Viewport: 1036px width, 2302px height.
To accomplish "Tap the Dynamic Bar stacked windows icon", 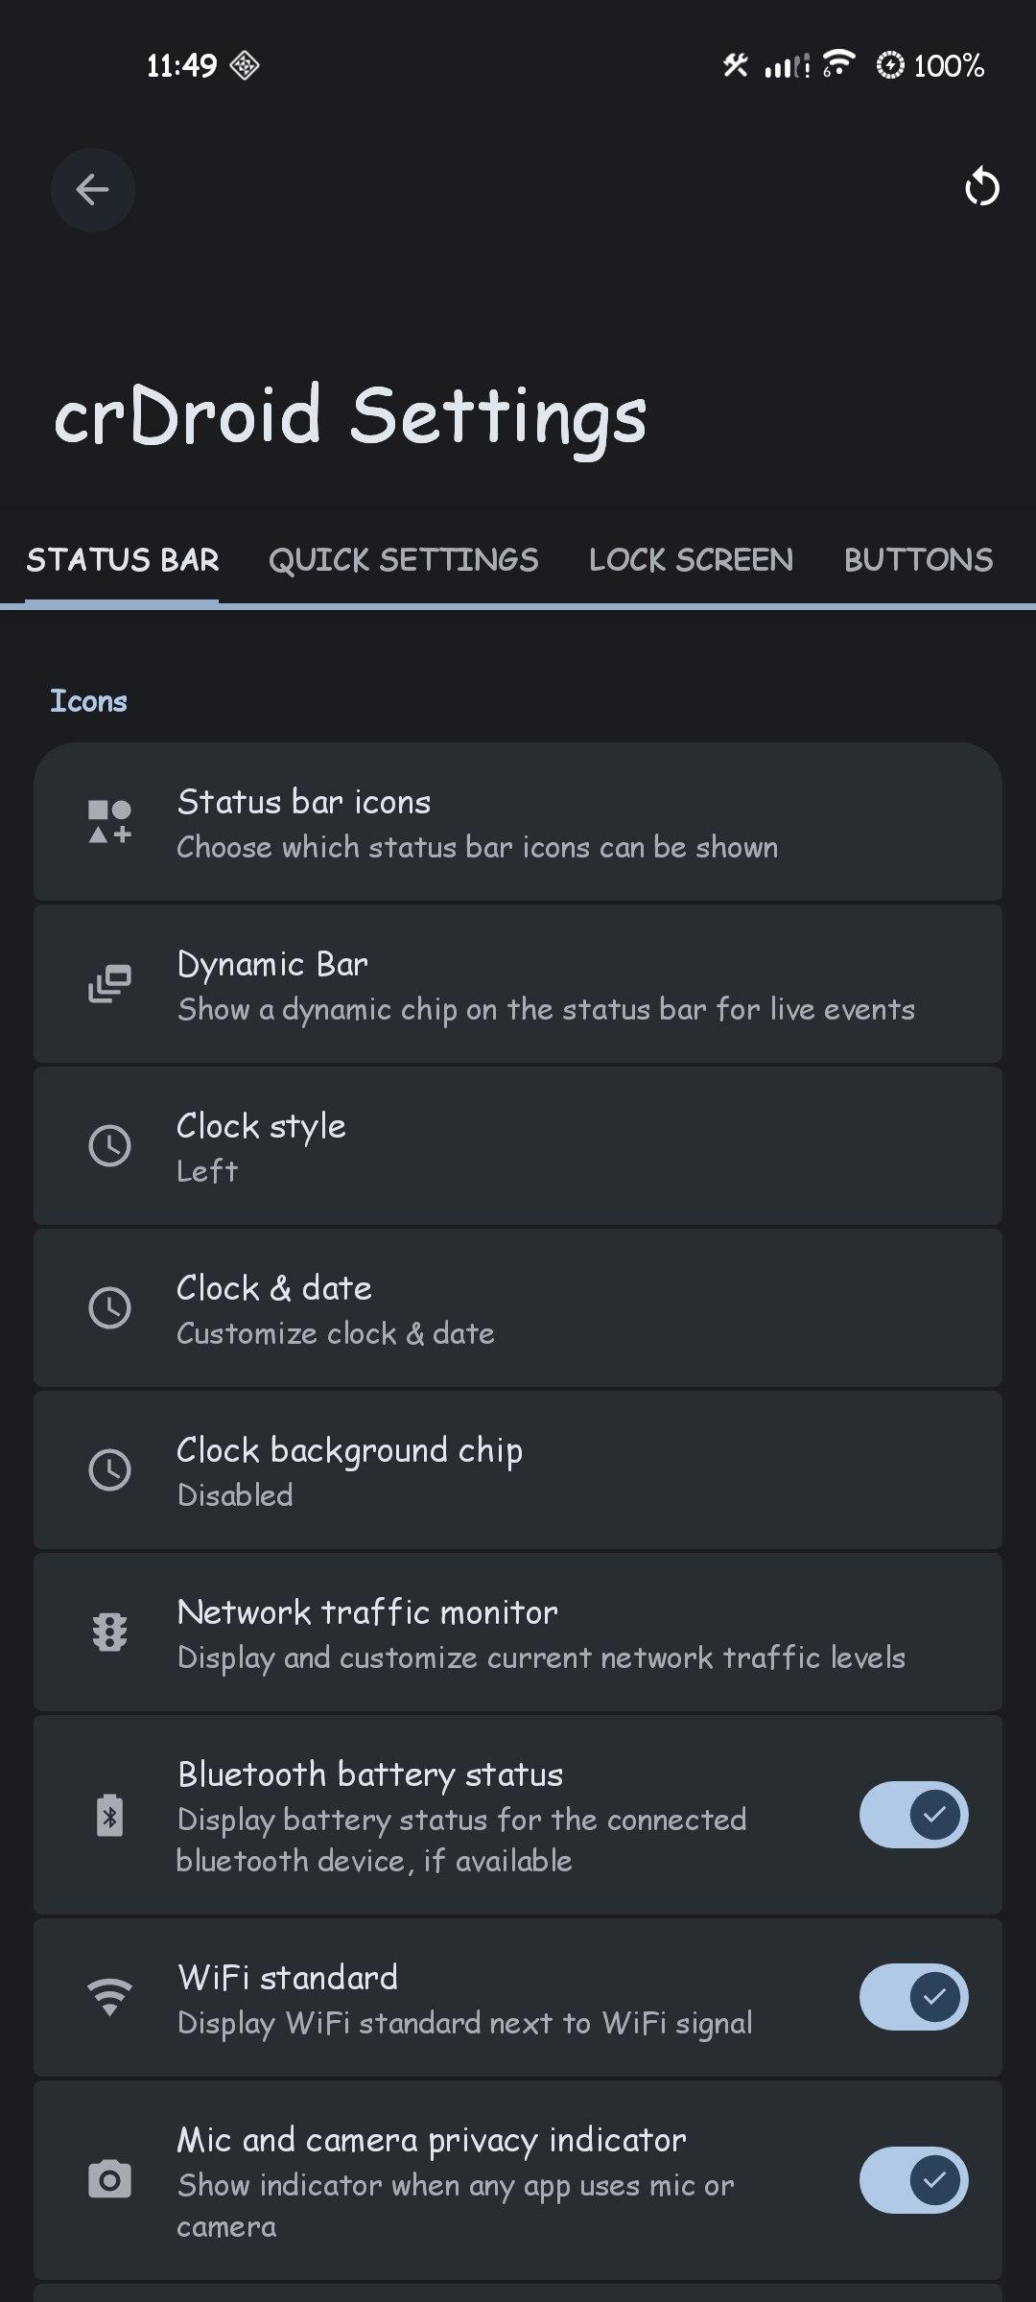I will (109, 984).
